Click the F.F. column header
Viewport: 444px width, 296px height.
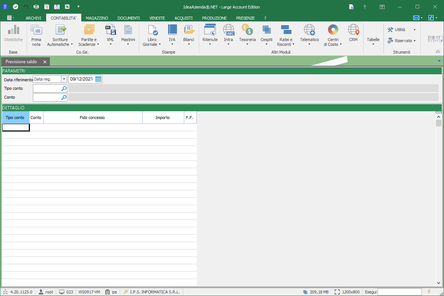pyautogui.click(x=190, y=118)
